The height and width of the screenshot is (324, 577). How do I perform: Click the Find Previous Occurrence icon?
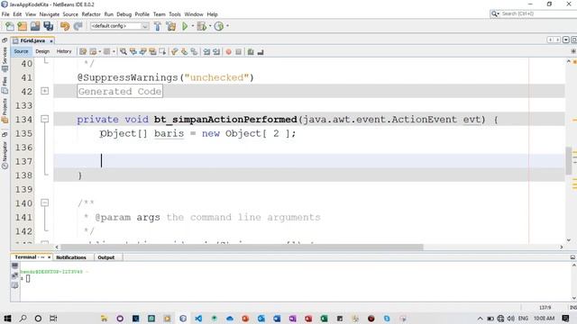[133, 52]
